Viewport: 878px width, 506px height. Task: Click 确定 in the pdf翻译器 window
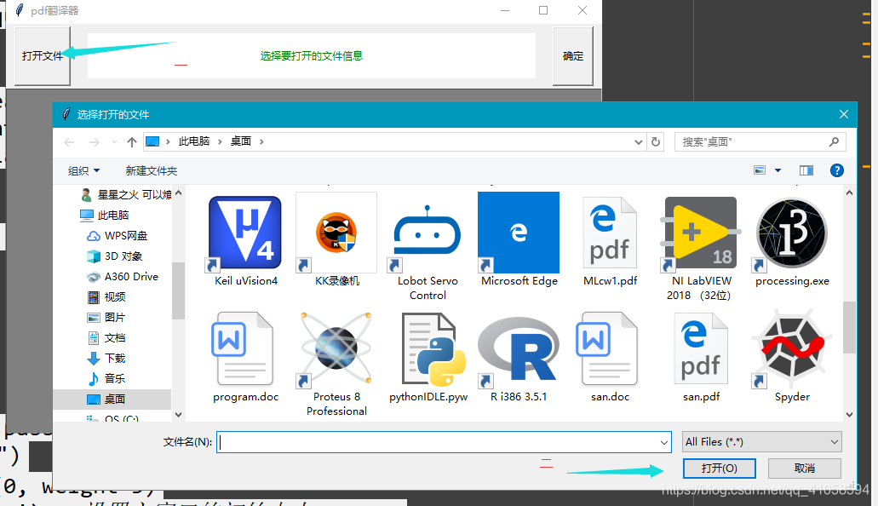pyautogui.click(x=573, y=56)
